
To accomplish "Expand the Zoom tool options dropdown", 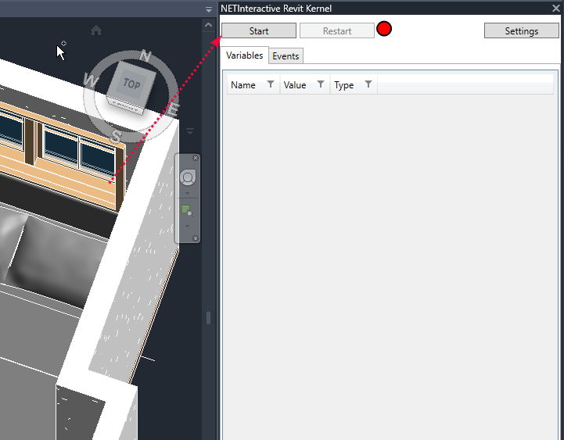I will click(x=188, y=225).
